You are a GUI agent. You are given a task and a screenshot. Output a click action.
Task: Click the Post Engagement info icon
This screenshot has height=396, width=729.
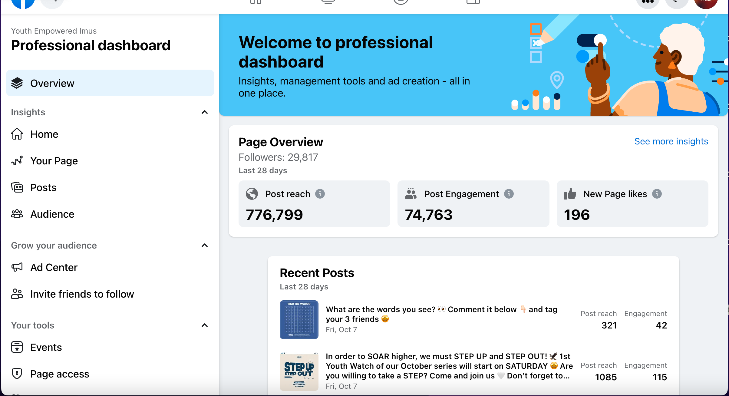pos(509,194)
